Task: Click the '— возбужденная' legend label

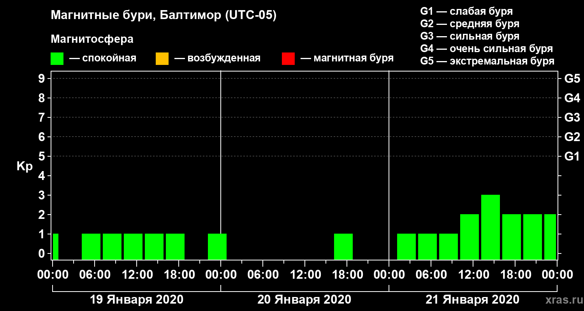Action: coord(217,59)
